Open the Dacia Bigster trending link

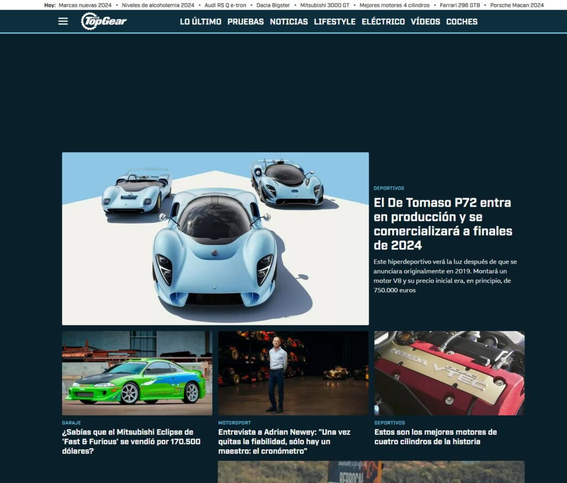coord(273,5)
